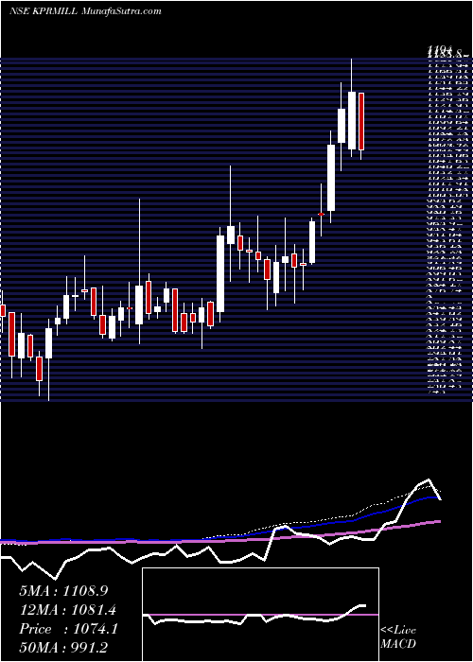Image resolution: width=473 pixels, height=662 pixels.
Task: Click the final red candlestick of the chart
Action: pyautogui.click(x=361, y=121)
